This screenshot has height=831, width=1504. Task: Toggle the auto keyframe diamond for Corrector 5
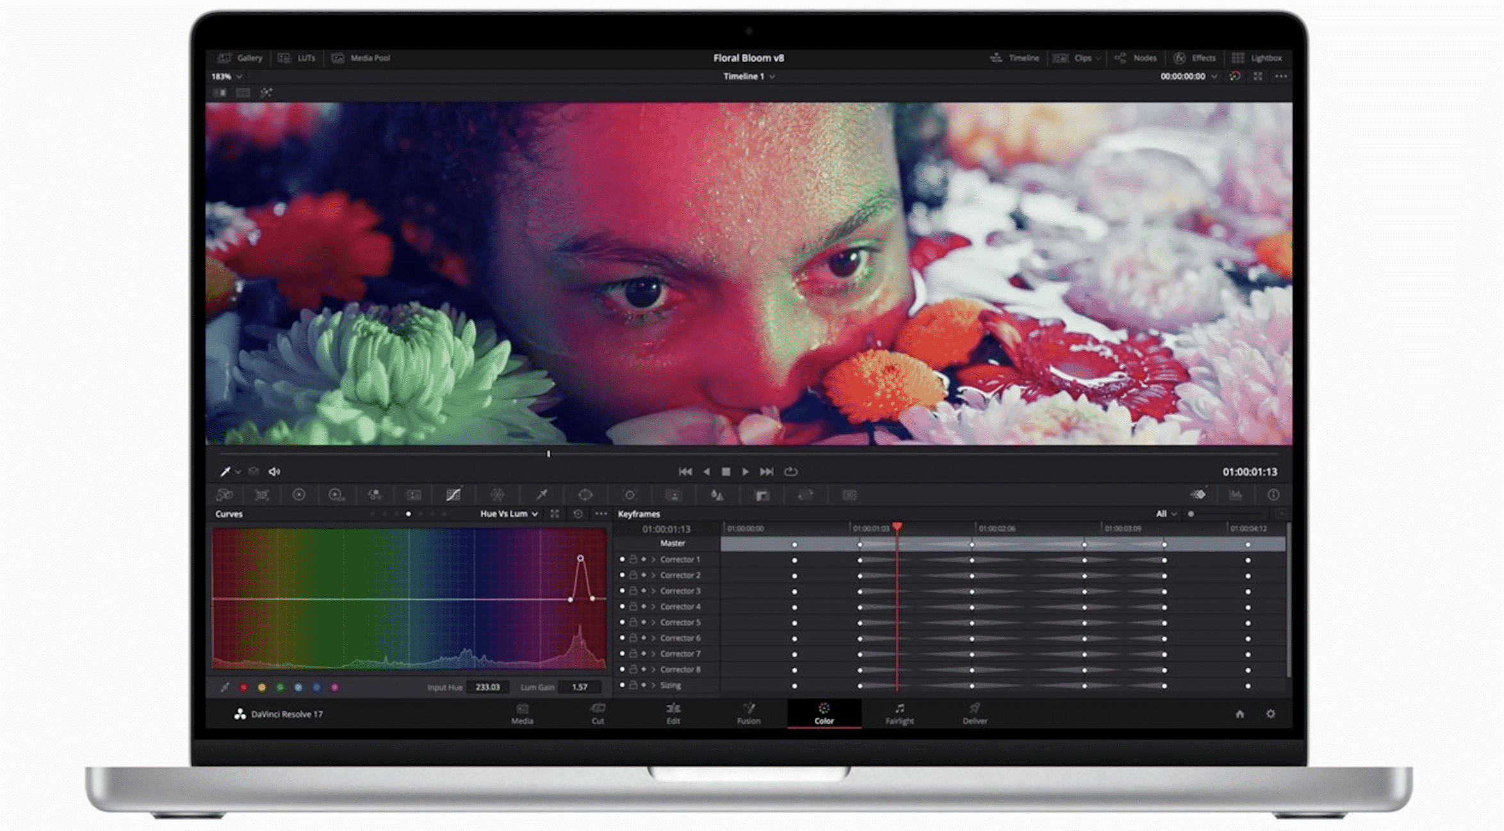tap(644, 622)
